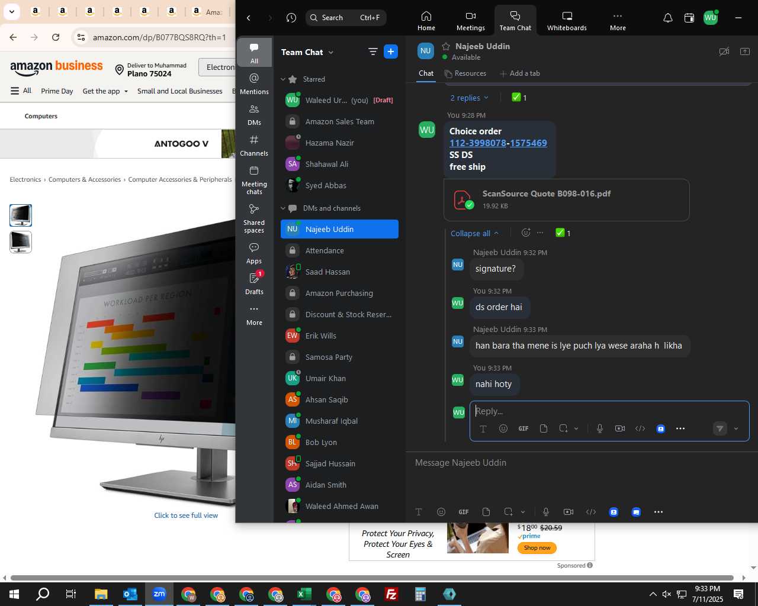
Task: Open the Mentions sidebar section in Zoom
Action: pyautogui.click(x=254, y=83)
